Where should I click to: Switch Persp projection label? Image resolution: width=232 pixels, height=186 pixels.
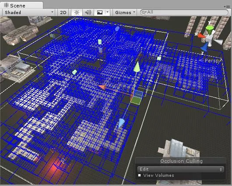[x=211, y=61]
